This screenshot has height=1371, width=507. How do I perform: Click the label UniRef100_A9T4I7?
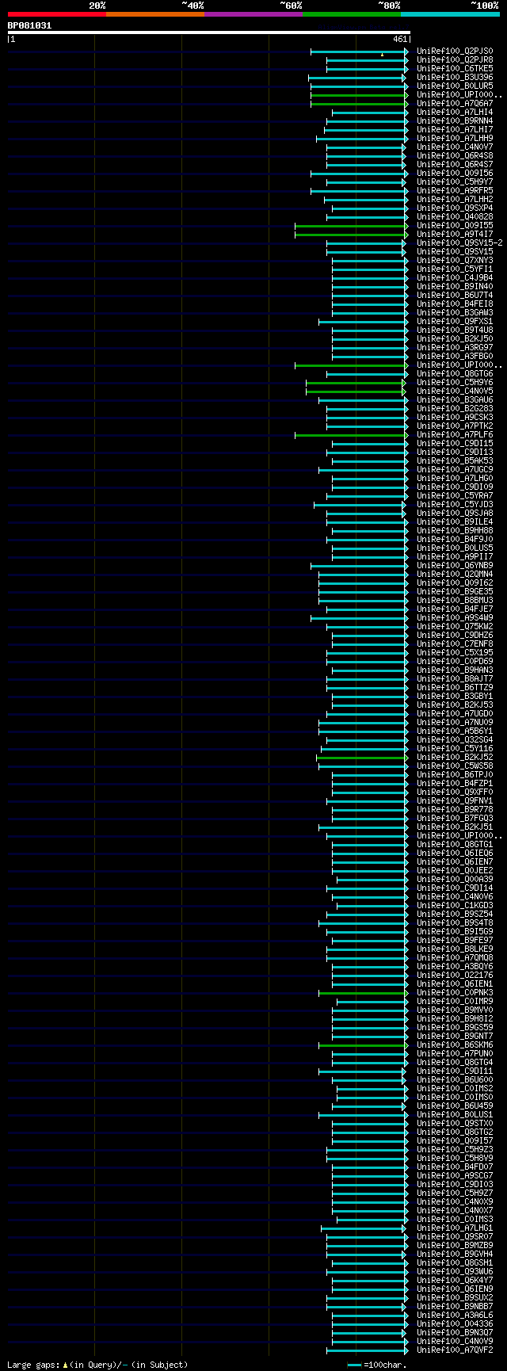tap(455, 234)
